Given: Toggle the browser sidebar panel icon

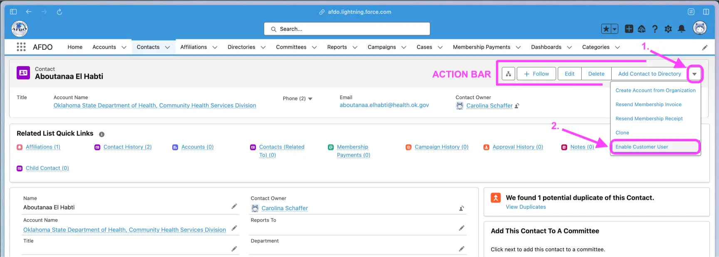Looking at the screenshot, I should point(13,12).
